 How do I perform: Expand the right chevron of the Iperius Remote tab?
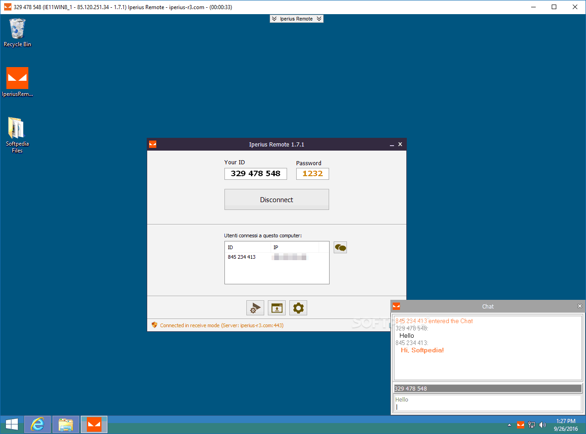[319, 19]
